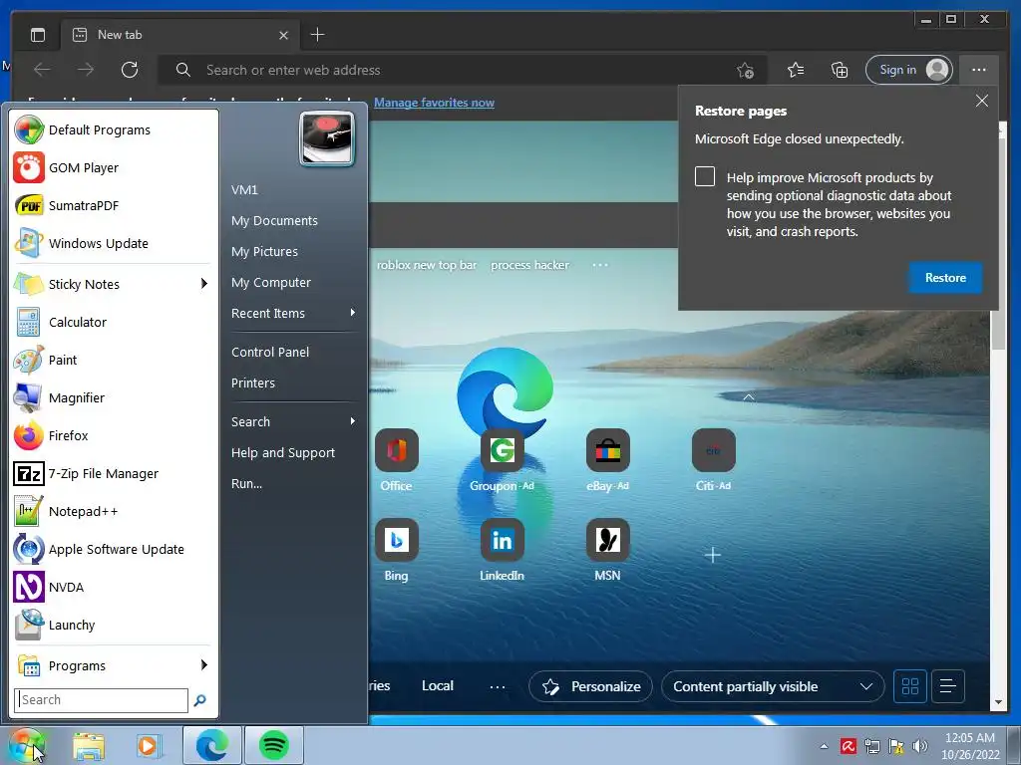Click Manage favorites now link
The image size is (1021, 765).
[x=434, y=103]
